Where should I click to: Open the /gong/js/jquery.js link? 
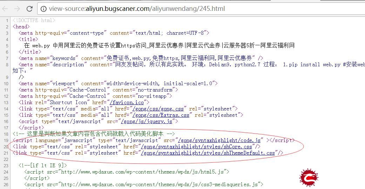(147, 121)
